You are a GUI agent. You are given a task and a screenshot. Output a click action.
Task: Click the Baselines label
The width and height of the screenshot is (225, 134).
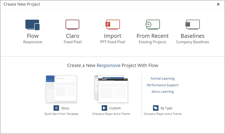[x=192, y=36]
